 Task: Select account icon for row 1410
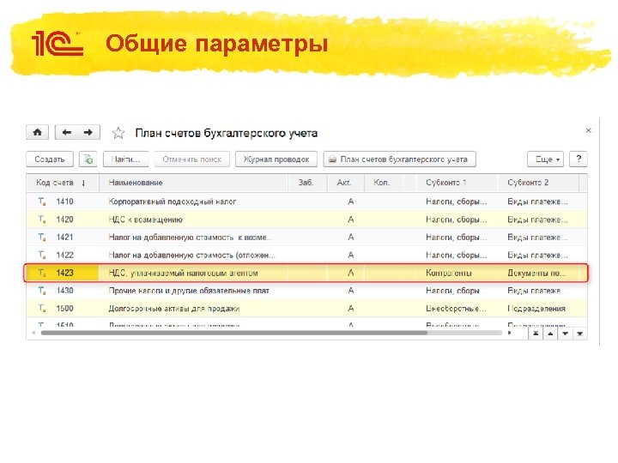[42, 201]
